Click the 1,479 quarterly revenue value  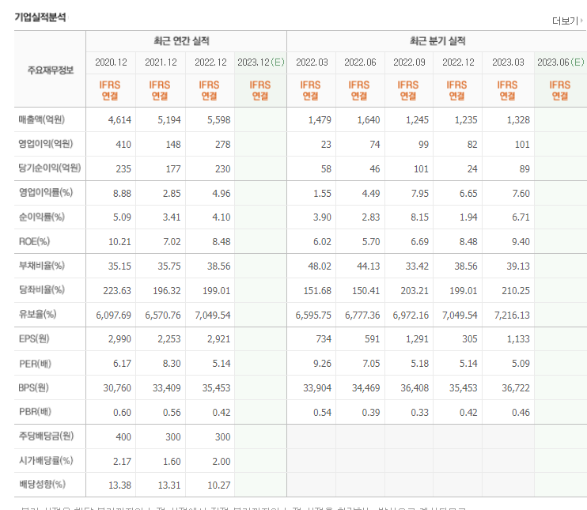click(x=320, y=120)
